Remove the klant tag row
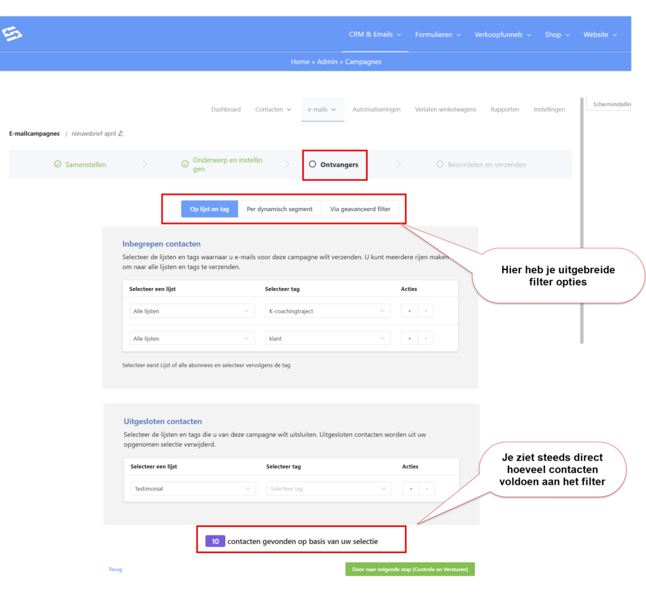The width and height of the screenshot is (646, 611). [x=425, y=339]
